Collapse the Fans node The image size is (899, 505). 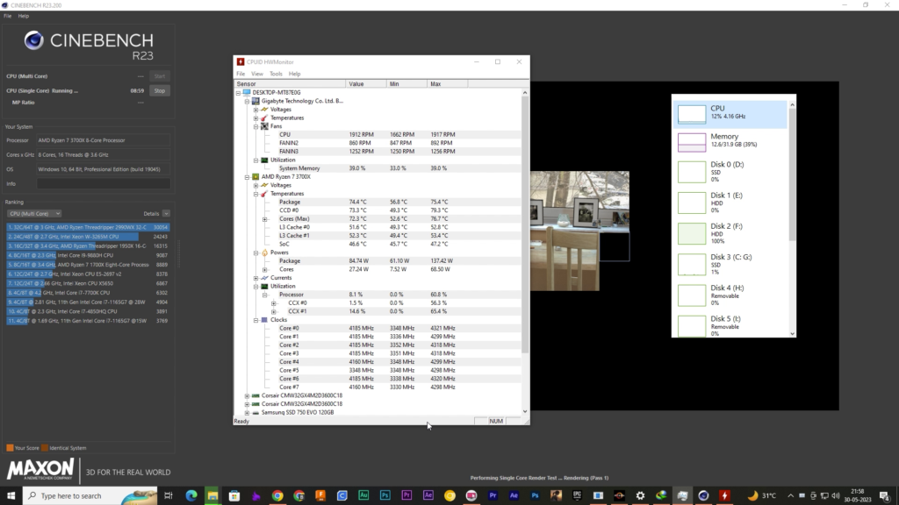256,126
